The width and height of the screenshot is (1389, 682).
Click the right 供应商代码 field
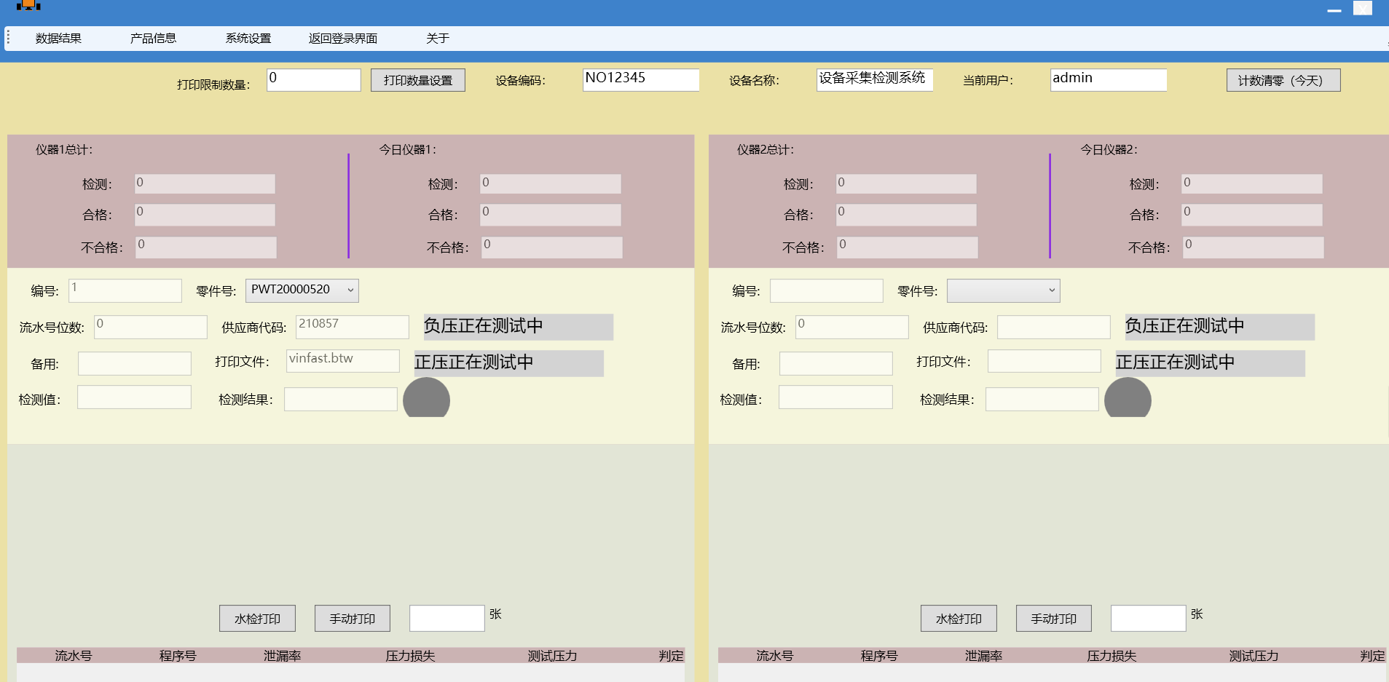(x=1054, y=327)
